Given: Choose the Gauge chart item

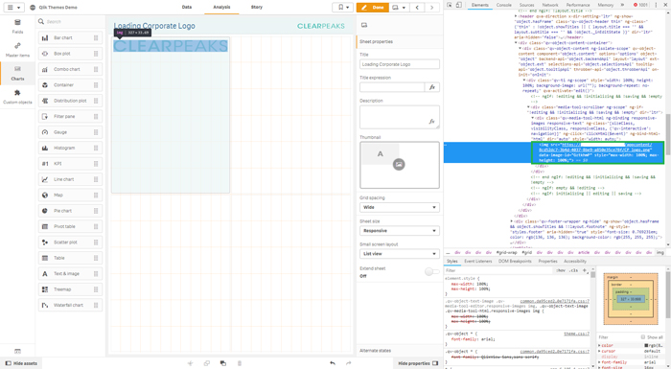Looking at the screenshot, I should [70, 132].
